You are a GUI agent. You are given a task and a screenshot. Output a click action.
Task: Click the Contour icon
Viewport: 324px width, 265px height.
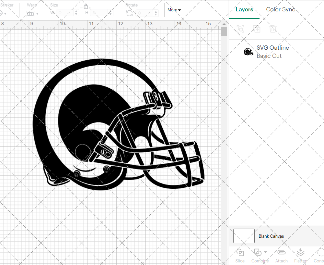click(320, 253)
